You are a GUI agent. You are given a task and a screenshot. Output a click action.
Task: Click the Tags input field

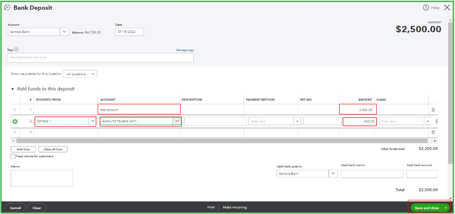pos(101,57)
